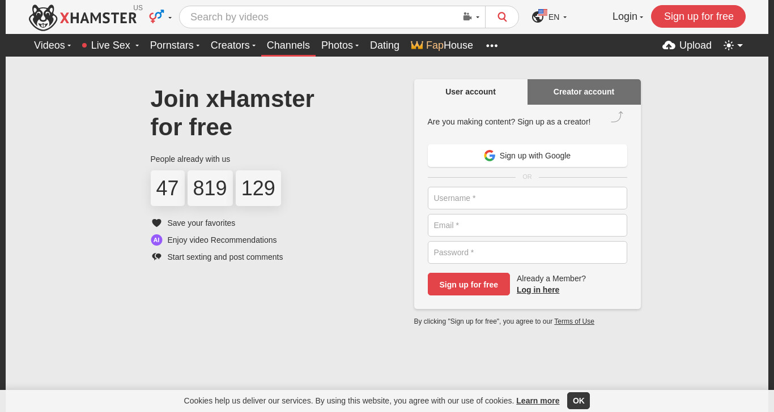Image resolution: width=774 pixels, height=412 pixels.
Task: Open the orientation gender symbol selector
Action: coord(160,17)
